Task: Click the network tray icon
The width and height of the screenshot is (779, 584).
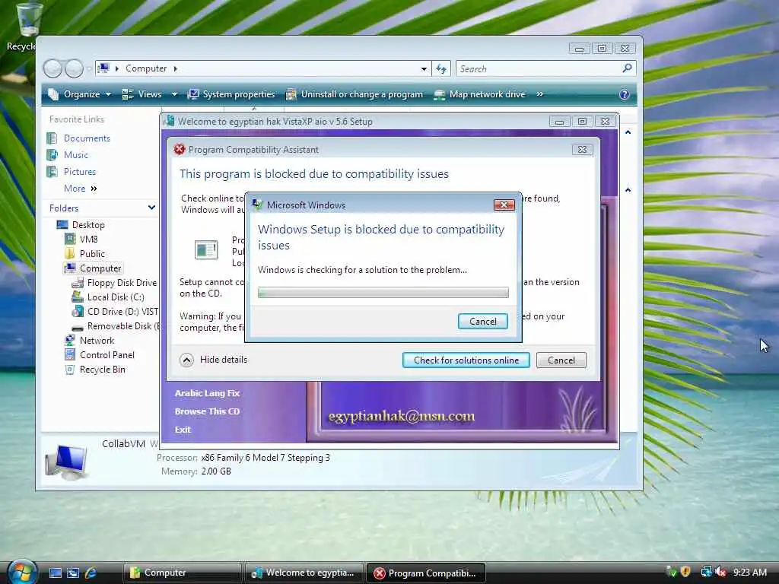Action: pyautogui.click(x=706, y=572)
